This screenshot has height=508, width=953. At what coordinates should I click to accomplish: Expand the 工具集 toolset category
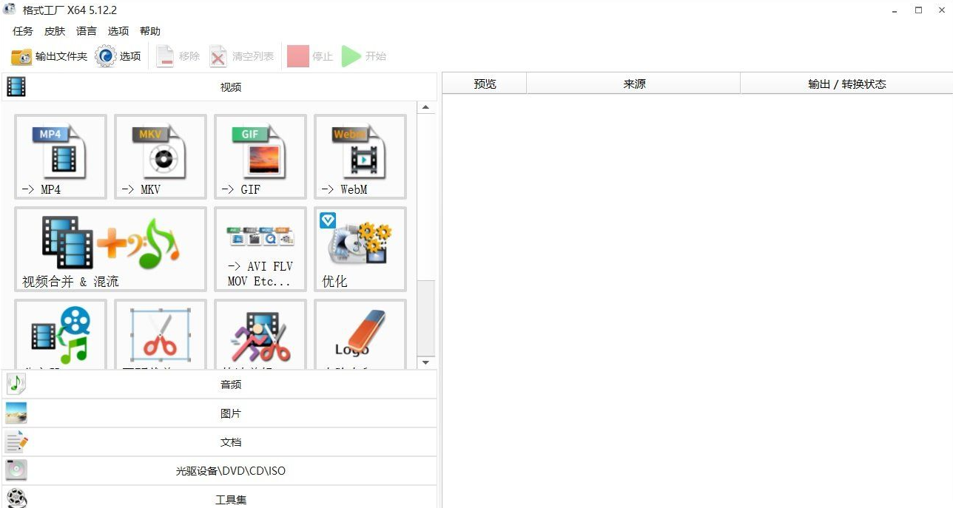point(230,498)
